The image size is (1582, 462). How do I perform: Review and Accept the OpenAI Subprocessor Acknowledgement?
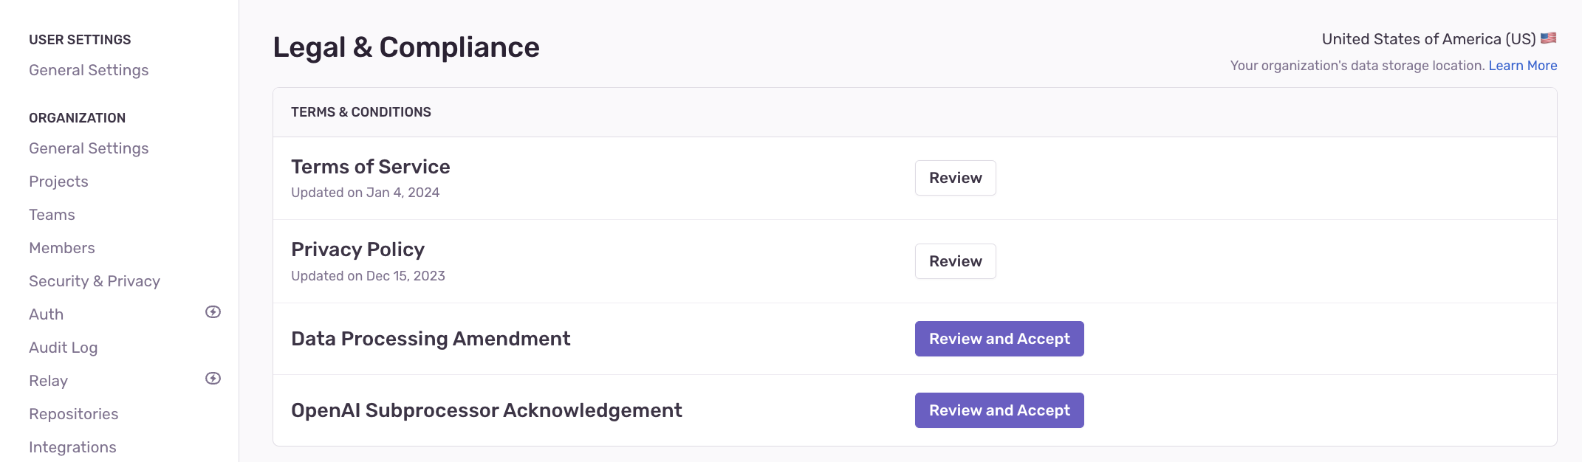point(999,410)
